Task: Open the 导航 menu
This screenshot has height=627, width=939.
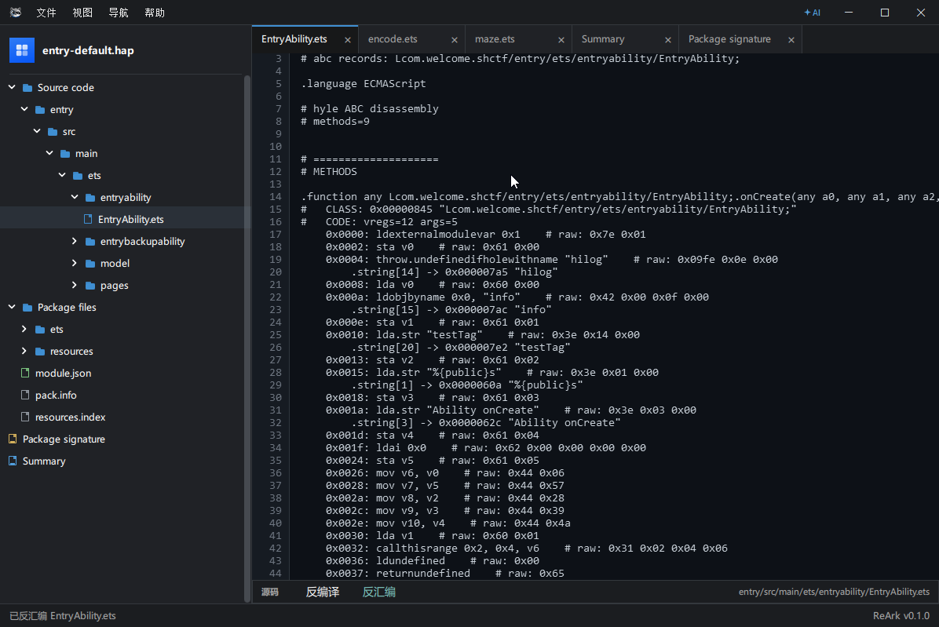Action: click(x=118, y=13)
